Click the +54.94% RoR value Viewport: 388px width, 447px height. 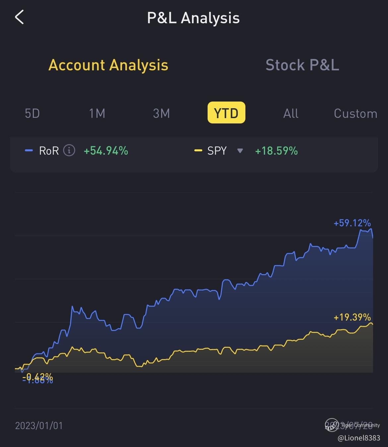[x=106, y=151]
